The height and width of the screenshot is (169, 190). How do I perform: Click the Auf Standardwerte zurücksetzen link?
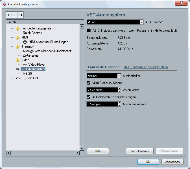[146, 67]
